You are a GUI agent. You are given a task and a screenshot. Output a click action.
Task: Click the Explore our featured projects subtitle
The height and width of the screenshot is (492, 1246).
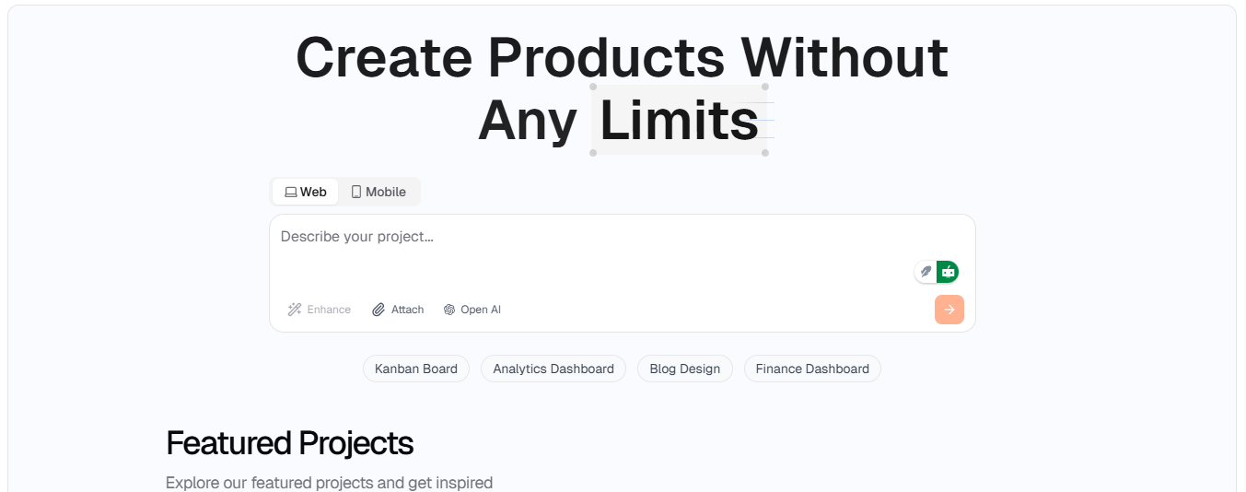coord(329,483)
